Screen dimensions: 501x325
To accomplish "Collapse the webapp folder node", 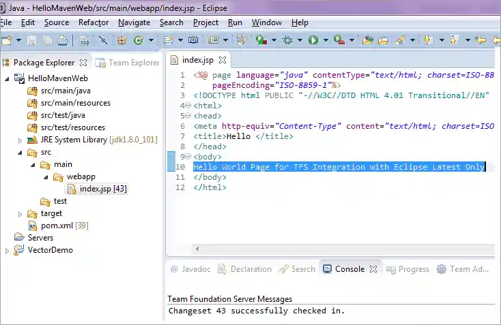I will tap(46, 177).
